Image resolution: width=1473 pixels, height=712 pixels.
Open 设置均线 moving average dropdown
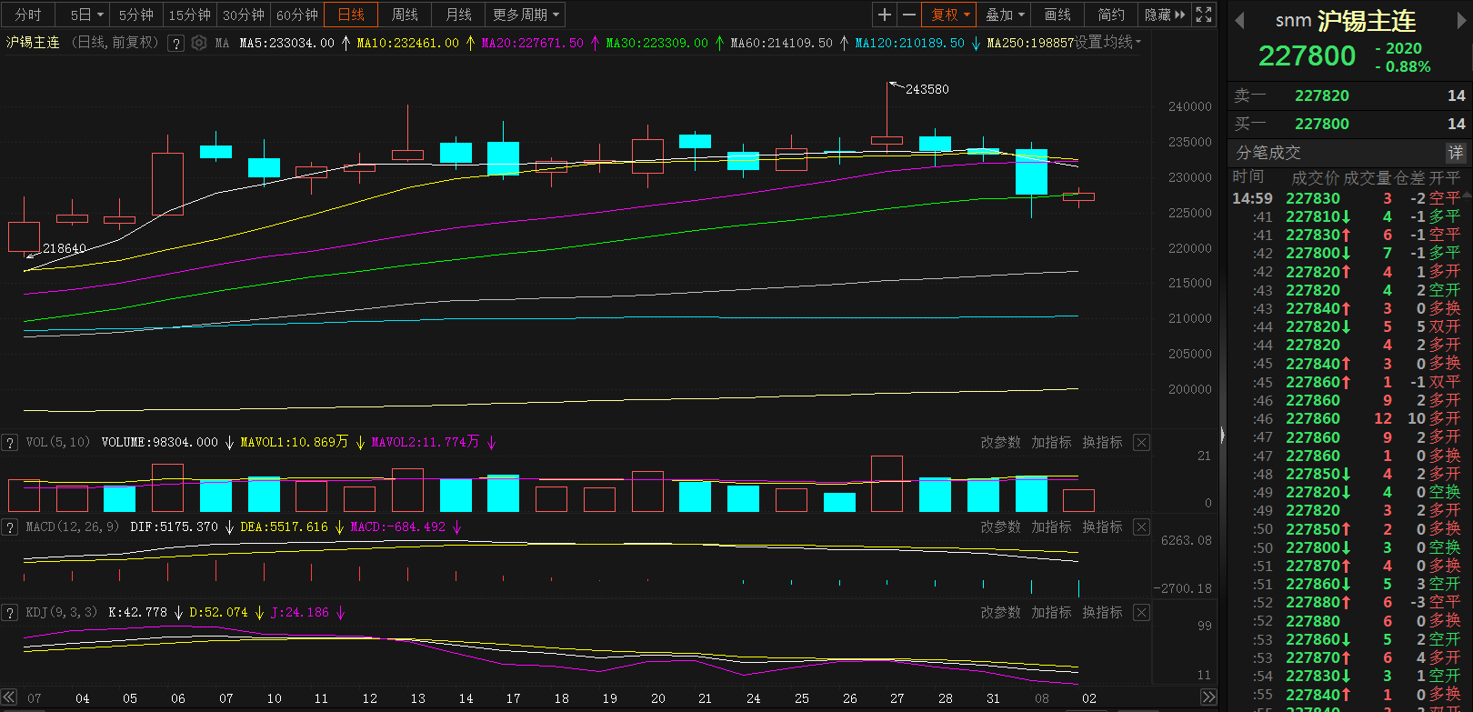pyautogui.click(x=1107, y=43)
